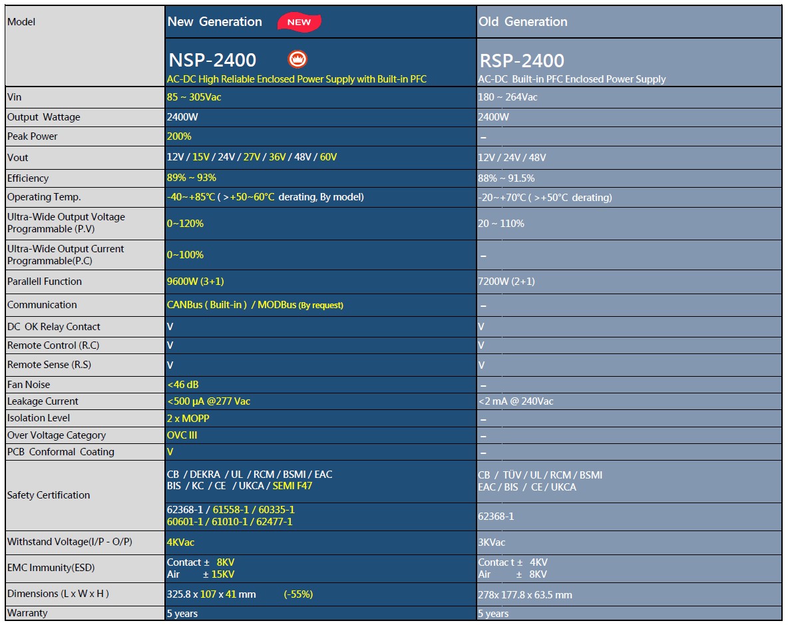This screenshot has height=625, width=788.
Task: Select the 0~100% programmable current value
Action: [x=185, y=255]
